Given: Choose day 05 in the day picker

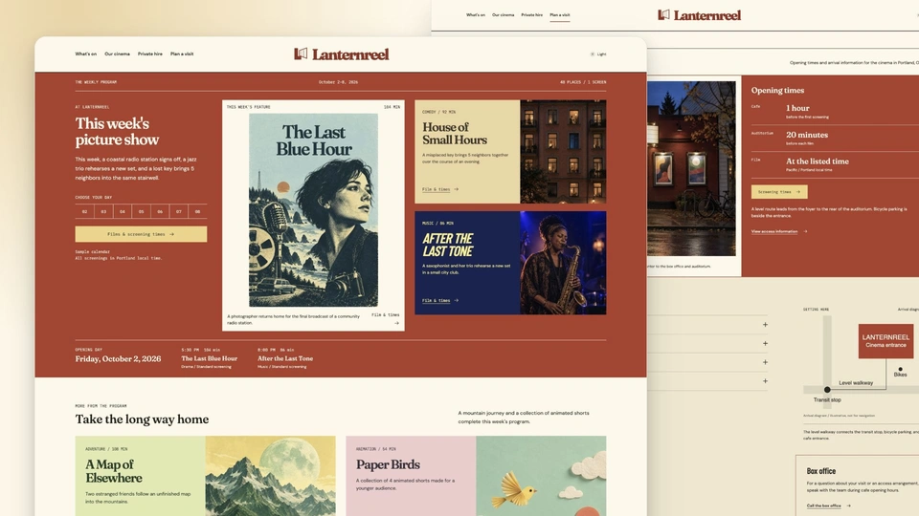Looking at the screenshot, I should point(141,211).
